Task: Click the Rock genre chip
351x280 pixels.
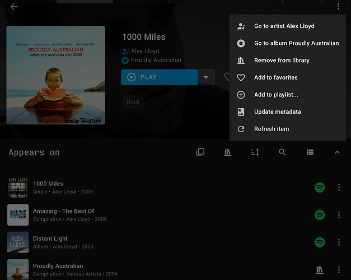Action: (133, 102)
